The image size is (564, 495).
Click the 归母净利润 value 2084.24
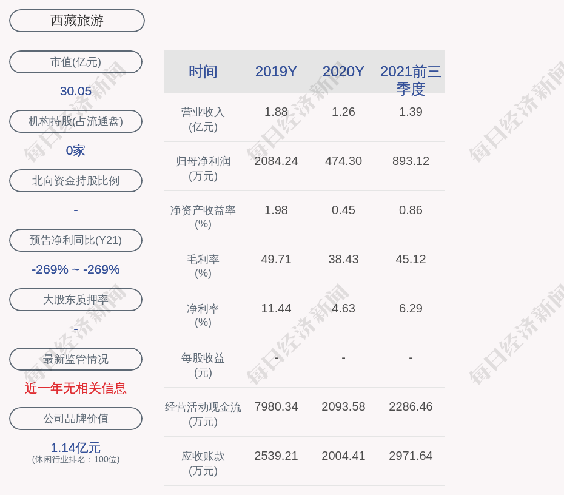[x=276, y=161]
